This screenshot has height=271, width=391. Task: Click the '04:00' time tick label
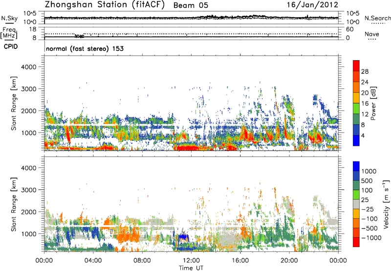coord(93,261)
